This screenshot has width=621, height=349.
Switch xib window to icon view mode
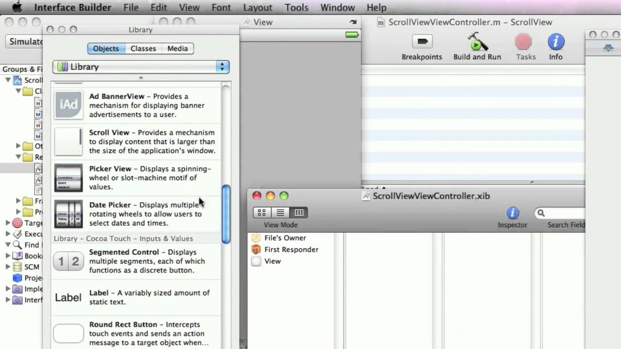tap(261, 213)
